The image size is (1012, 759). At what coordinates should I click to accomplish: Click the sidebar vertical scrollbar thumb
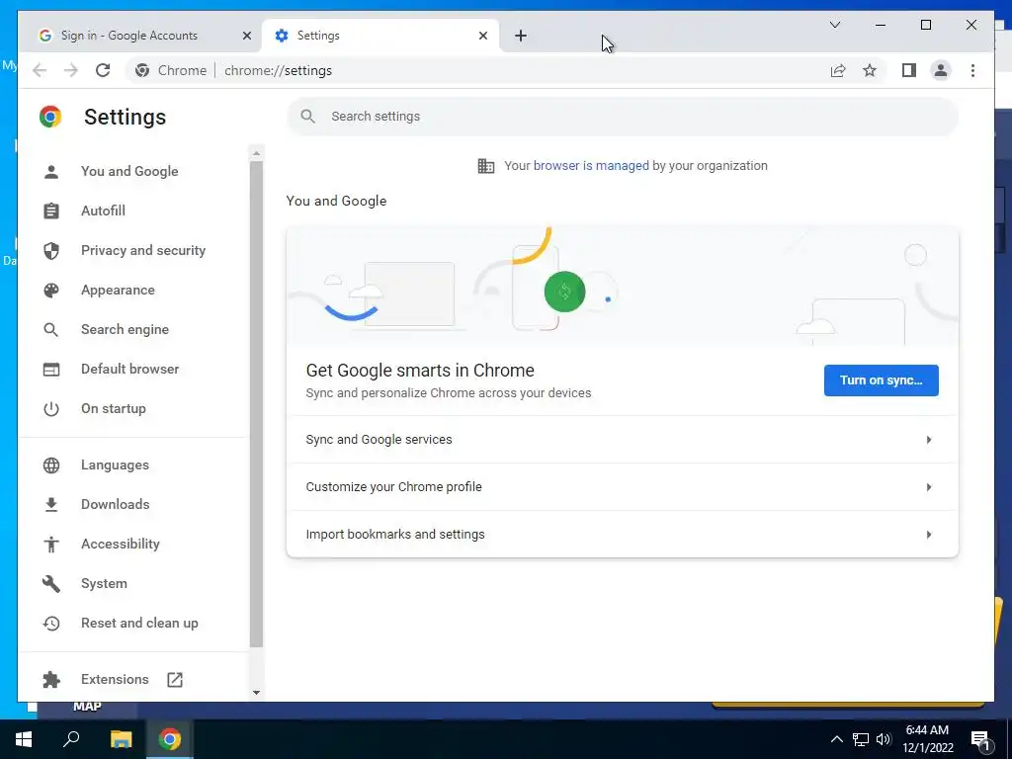click(x=256, y=404)
